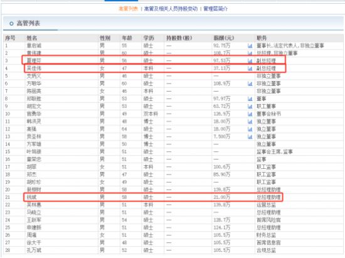
Task: Select the 双本科 education cell
Action: 151,114
